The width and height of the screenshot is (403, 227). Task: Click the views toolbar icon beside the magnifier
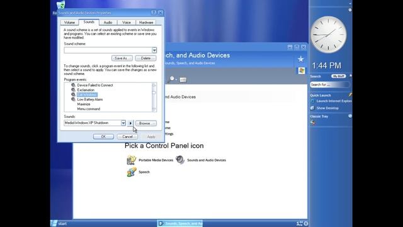(183, 80)
